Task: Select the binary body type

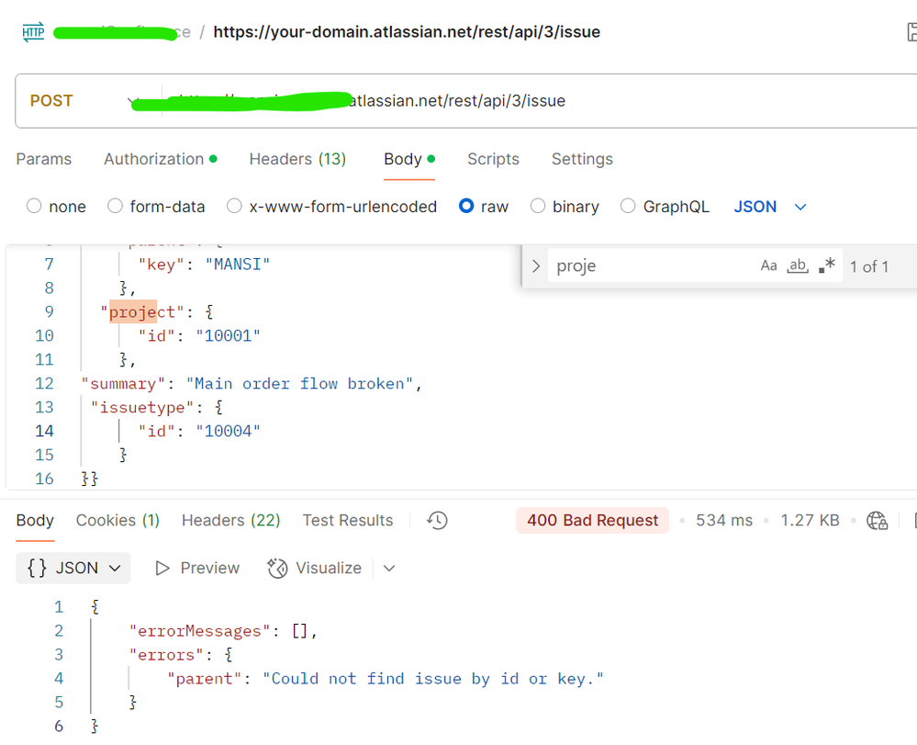Action: pos(538,206)
